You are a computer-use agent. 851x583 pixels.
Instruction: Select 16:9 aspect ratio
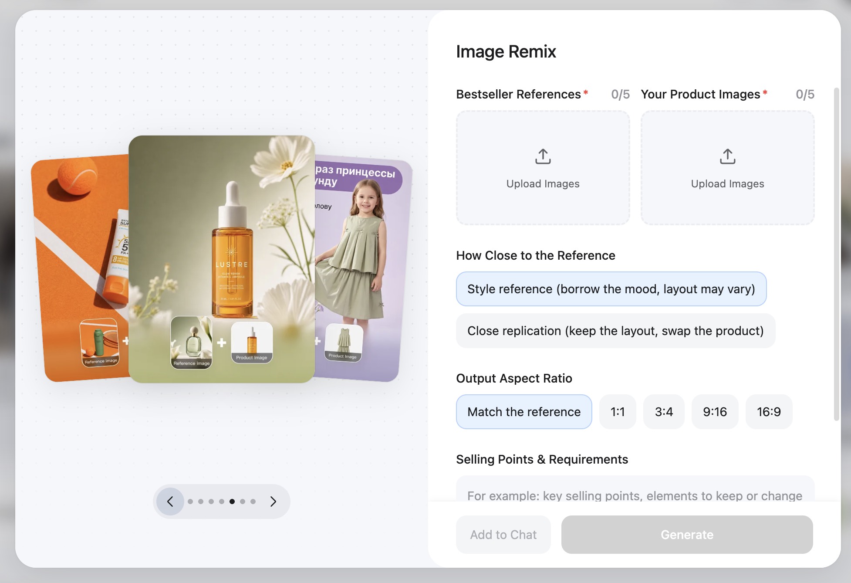(x=769, y=412)
